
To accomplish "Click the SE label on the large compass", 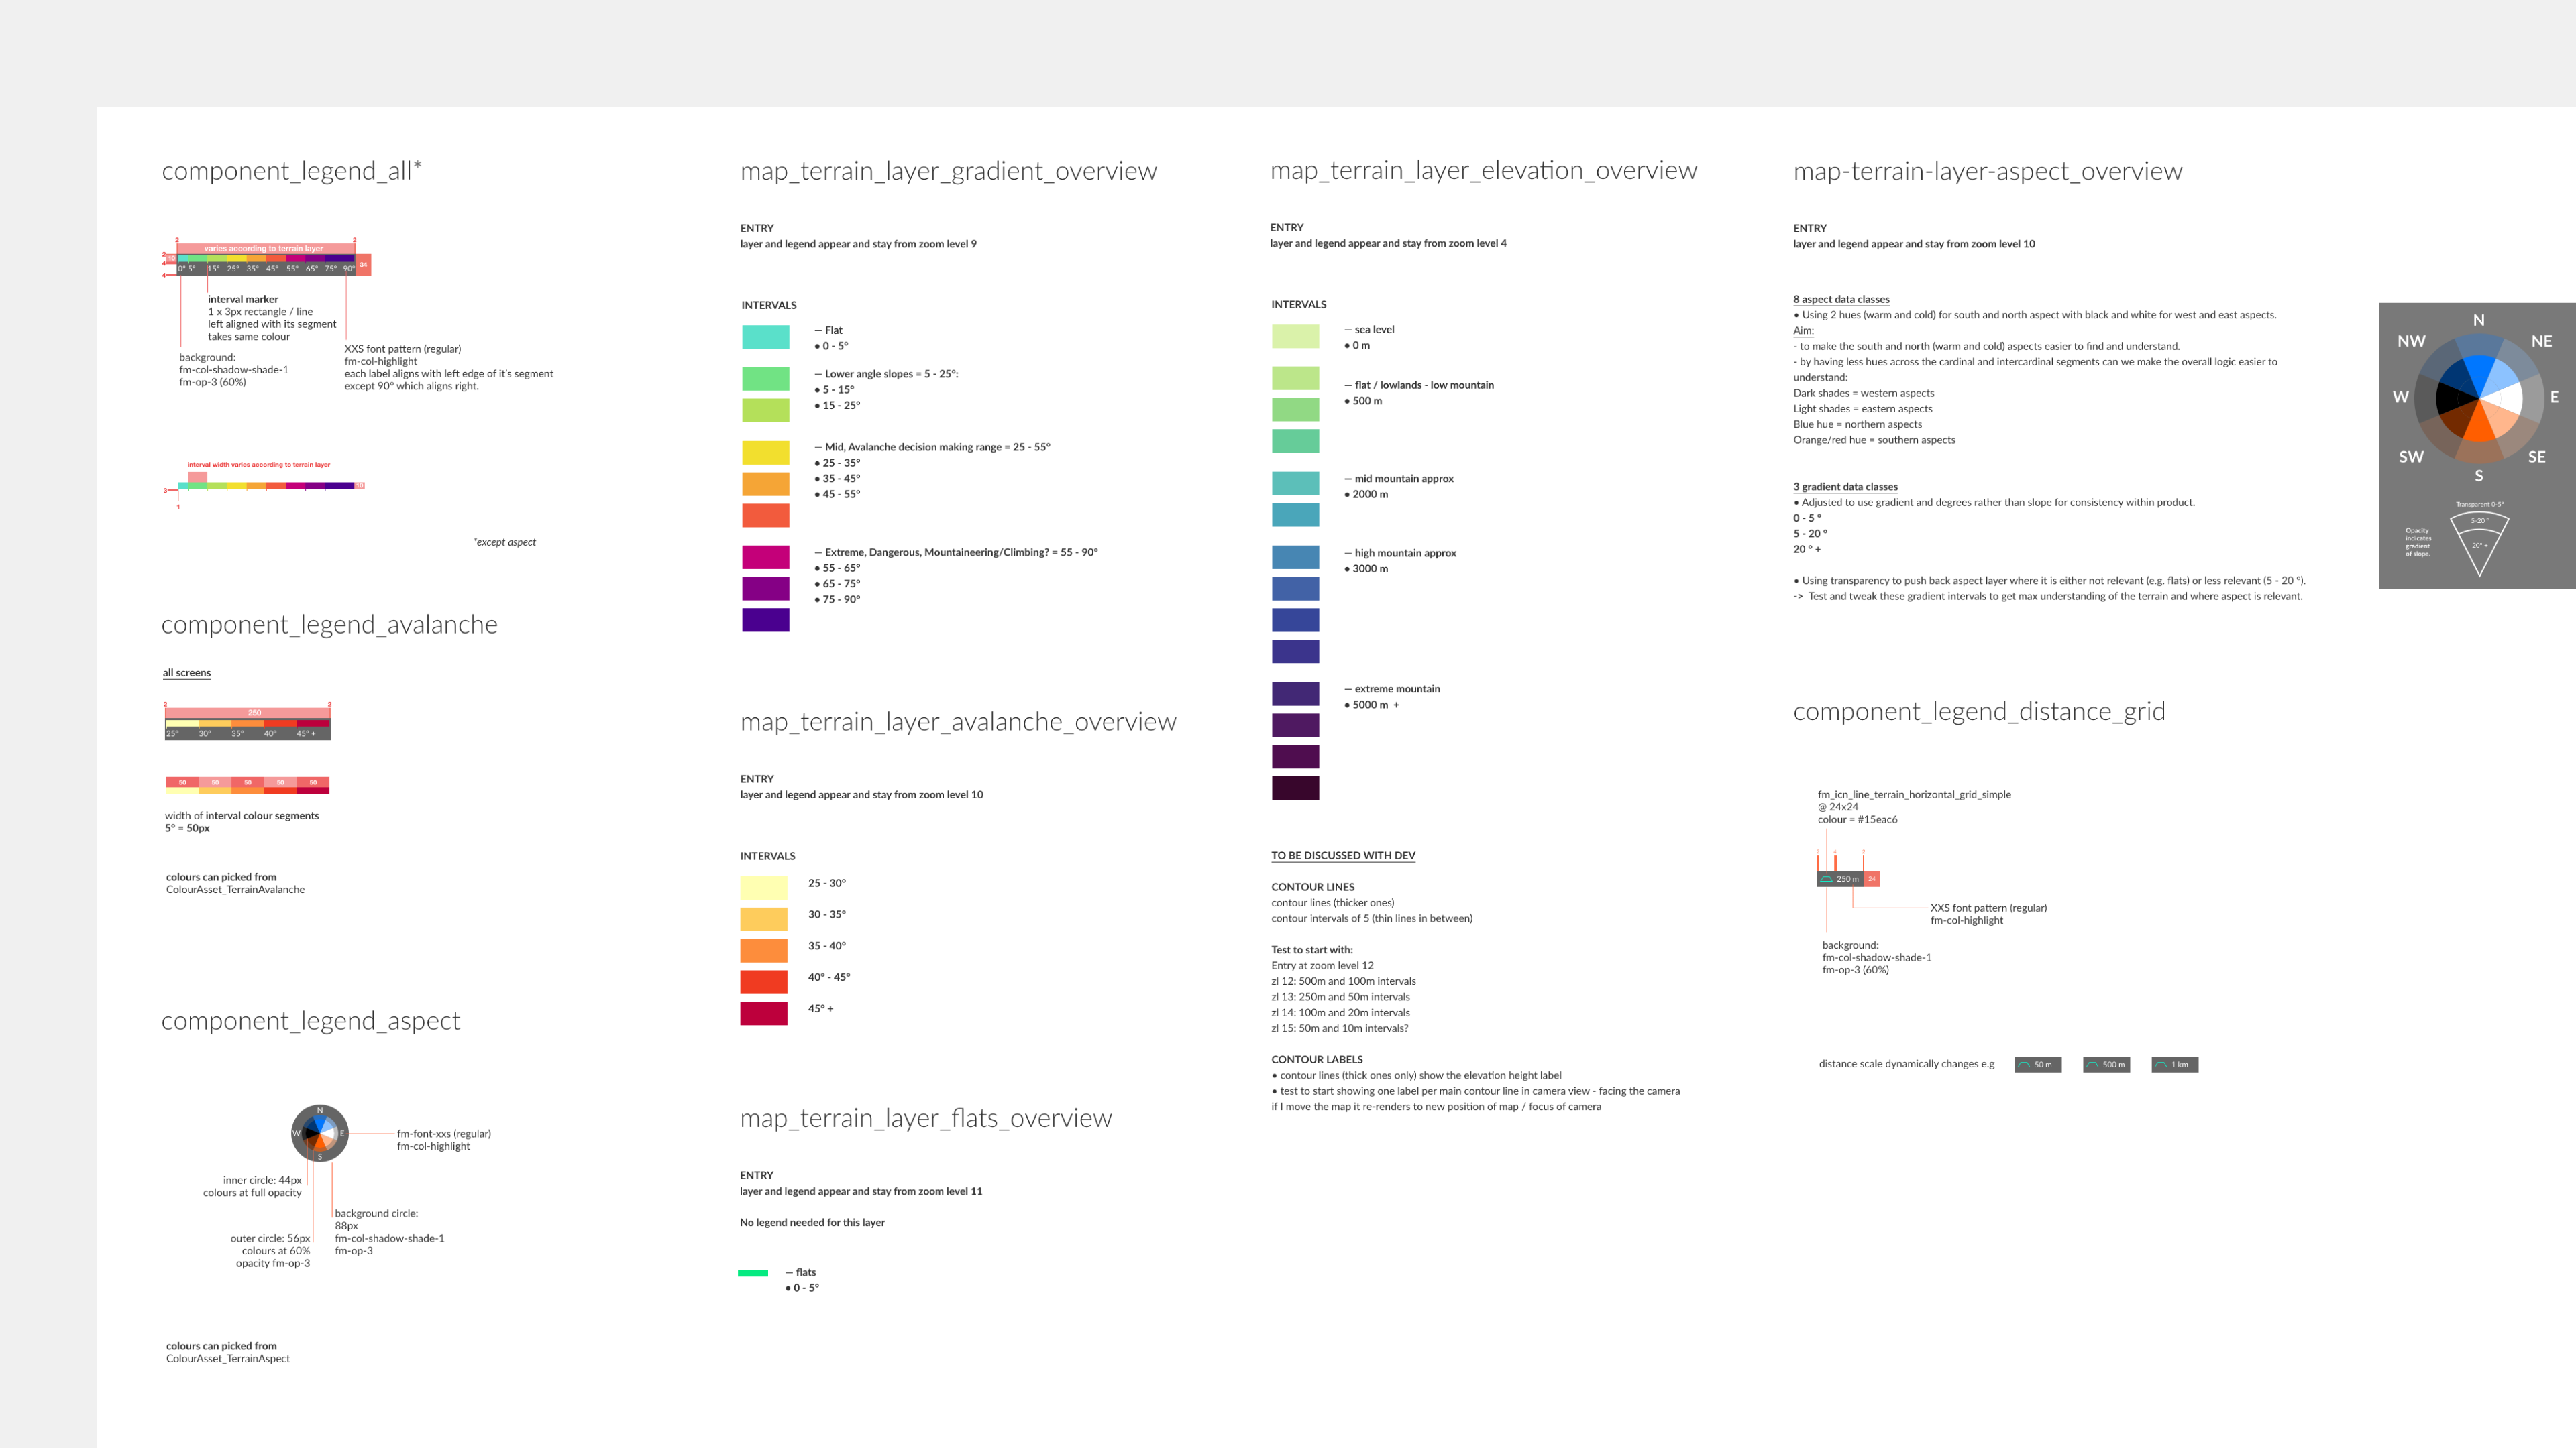I will (x=2536, y=457).
